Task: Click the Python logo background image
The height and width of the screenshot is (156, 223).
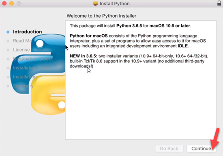Action: click(38, 74)
